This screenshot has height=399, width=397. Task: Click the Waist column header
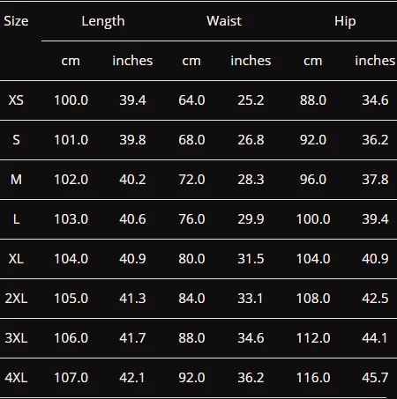(224, 21)
